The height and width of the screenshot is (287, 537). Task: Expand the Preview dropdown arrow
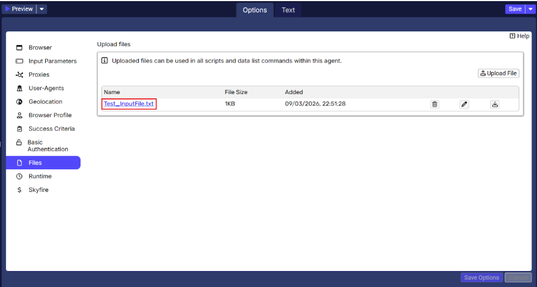tap(42, 9)
